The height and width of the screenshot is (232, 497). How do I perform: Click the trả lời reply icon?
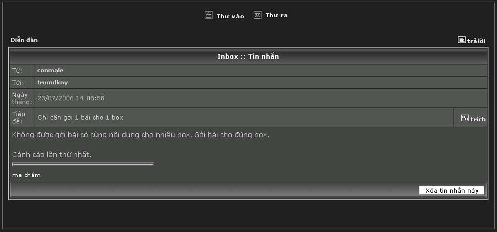[x=462, y=40]
